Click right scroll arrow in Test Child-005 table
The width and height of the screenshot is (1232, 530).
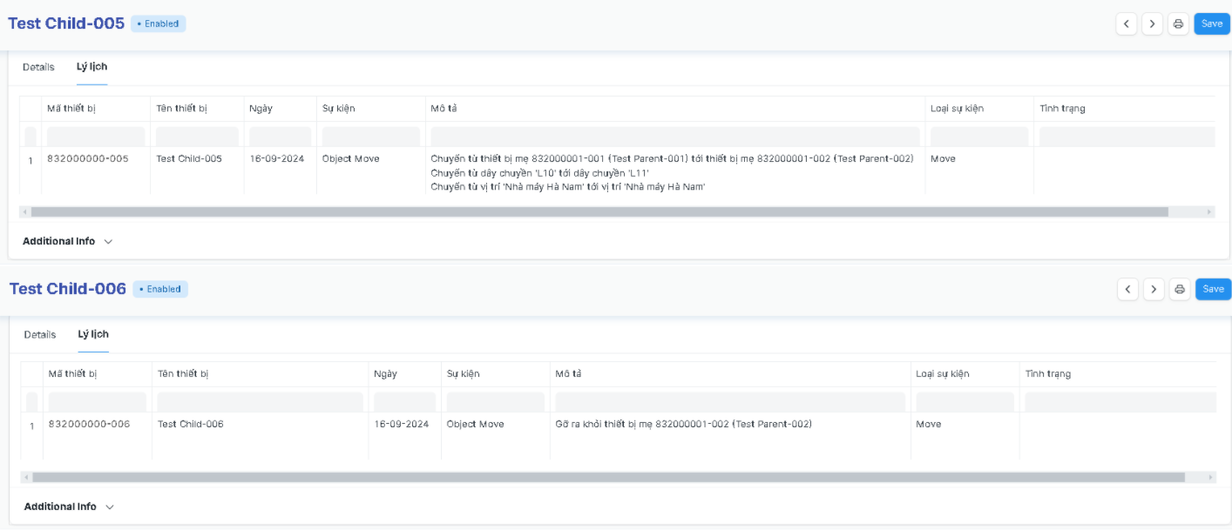point(1209,212)
